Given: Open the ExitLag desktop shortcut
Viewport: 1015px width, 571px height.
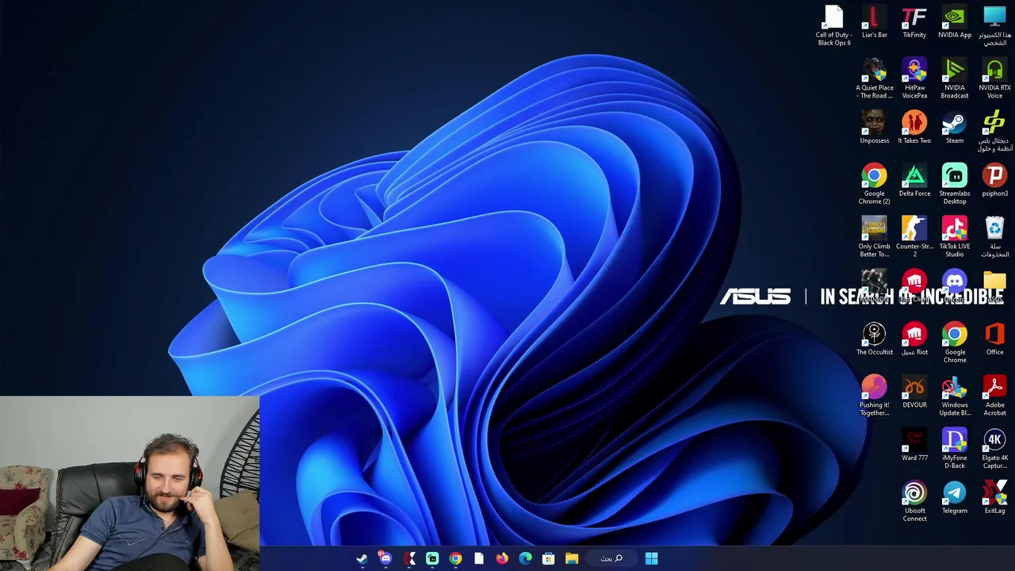Looking at the screenshot, I should (994, 499).
